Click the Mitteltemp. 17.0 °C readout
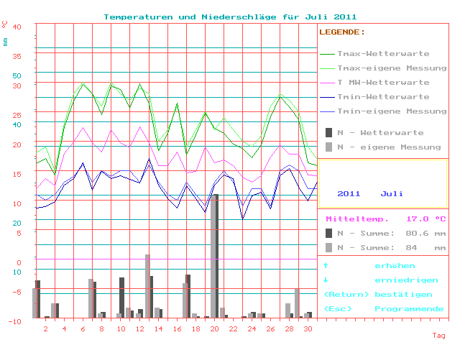This screenshot has width=460, height=345. point(385,218)
